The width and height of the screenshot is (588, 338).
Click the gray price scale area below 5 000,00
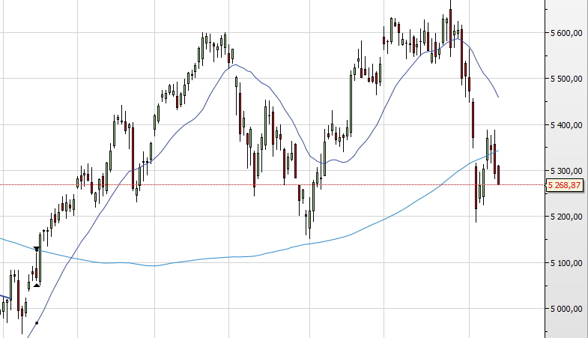(566, 325)
